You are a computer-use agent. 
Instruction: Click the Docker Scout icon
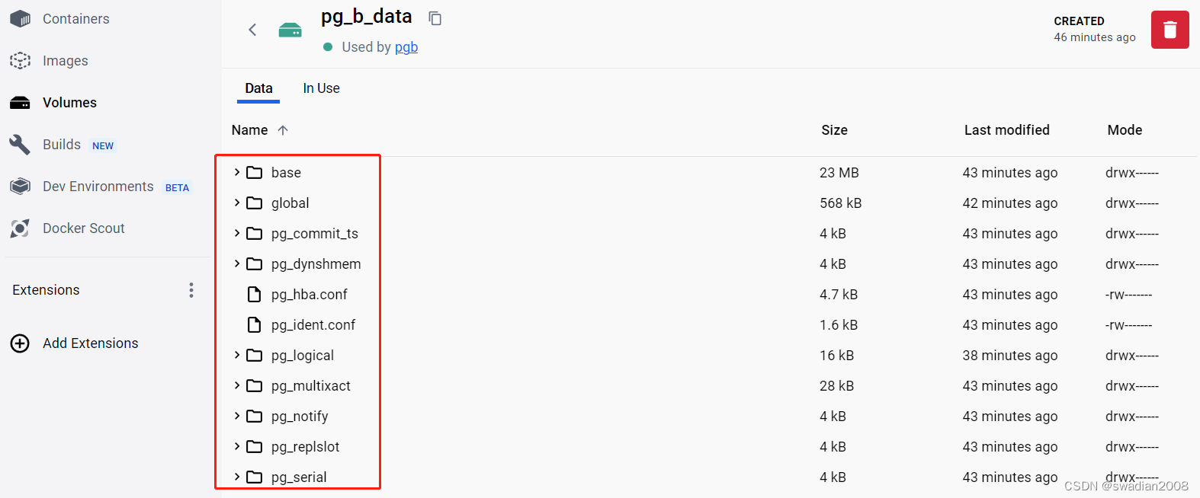(21, 228)
